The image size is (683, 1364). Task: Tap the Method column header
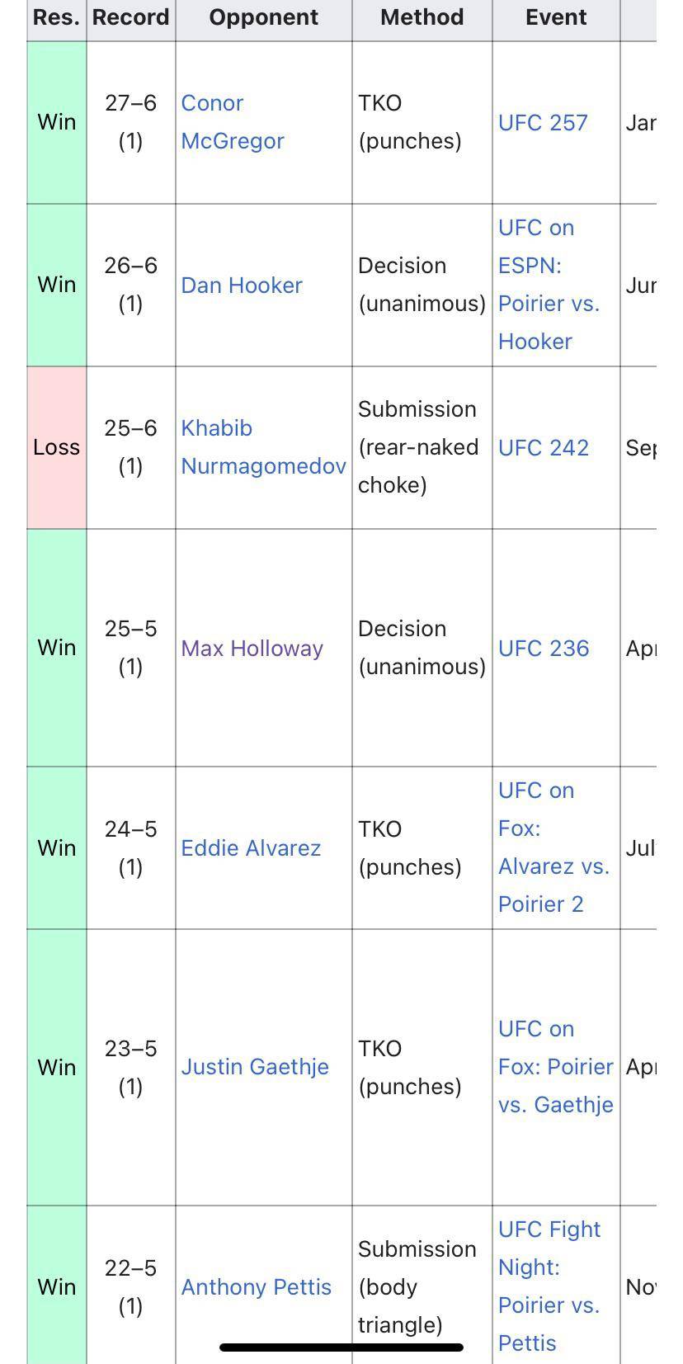(x=422, y=17)
